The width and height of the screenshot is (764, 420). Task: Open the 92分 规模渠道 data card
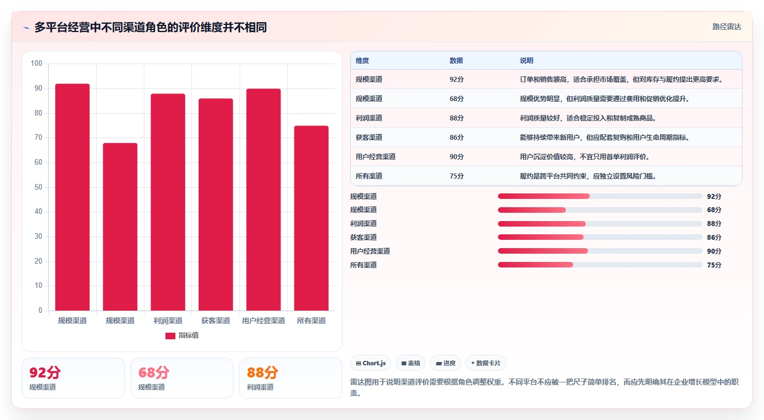tap(73, 378)
